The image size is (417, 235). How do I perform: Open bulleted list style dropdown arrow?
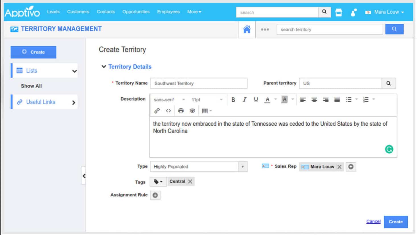(x=356, y=99)
